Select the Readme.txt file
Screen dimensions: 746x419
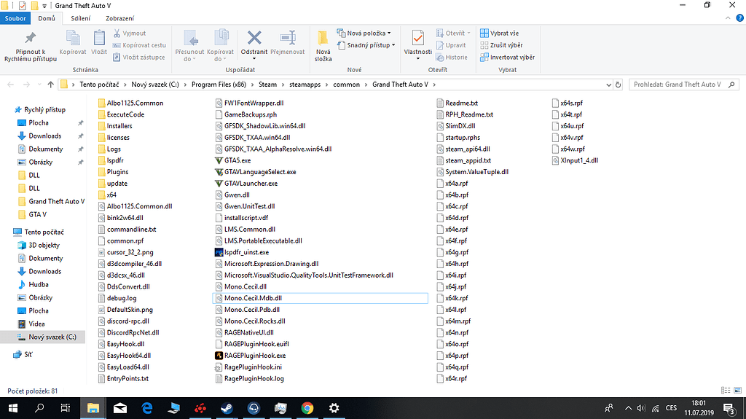pos(461,103)
